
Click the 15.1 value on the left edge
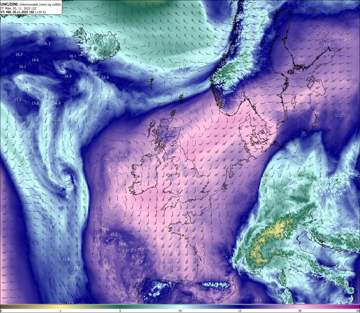point(18,99)
